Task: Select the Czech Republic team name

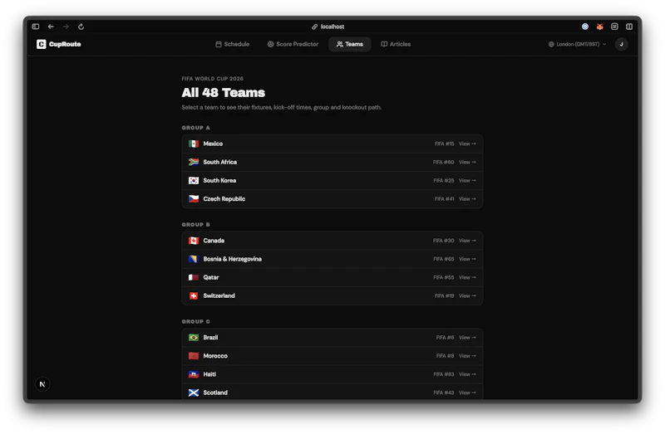Action: click(224, 198)
